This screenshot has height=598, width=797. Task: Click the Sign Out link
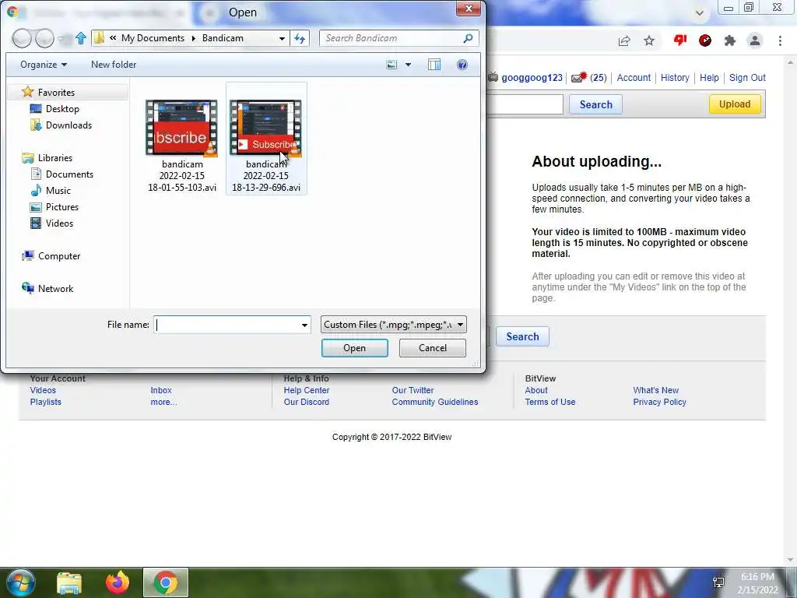747,78
